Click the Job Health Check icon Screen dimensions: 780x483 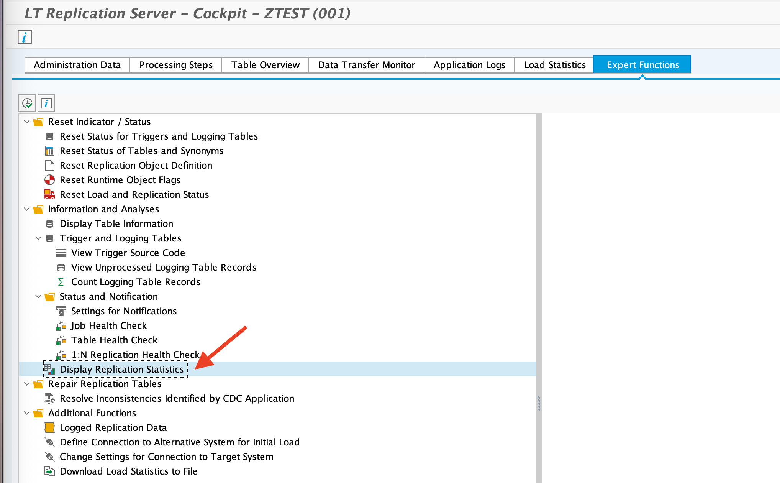click(x=61, y=326)
